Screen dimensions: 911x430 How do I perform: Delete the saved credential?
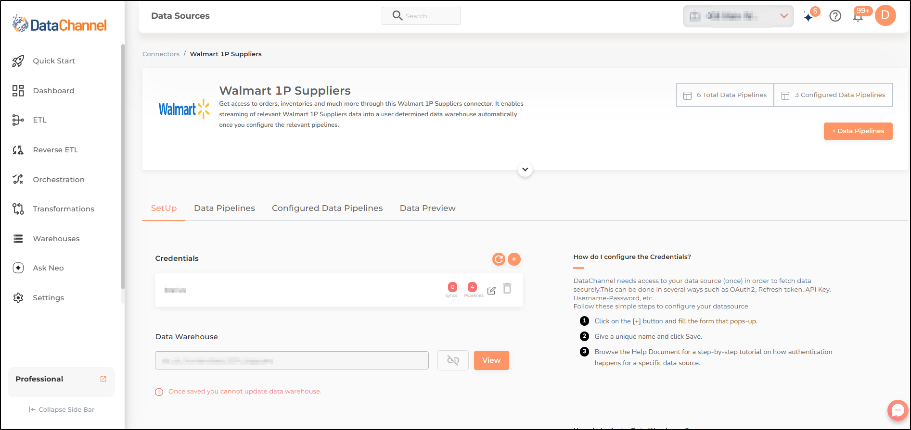(x=507, y=288)
